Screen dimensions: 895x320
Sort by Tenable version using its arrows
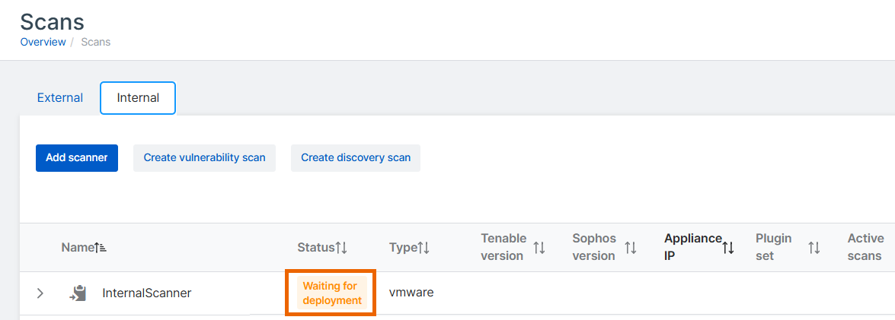(539, 248)
